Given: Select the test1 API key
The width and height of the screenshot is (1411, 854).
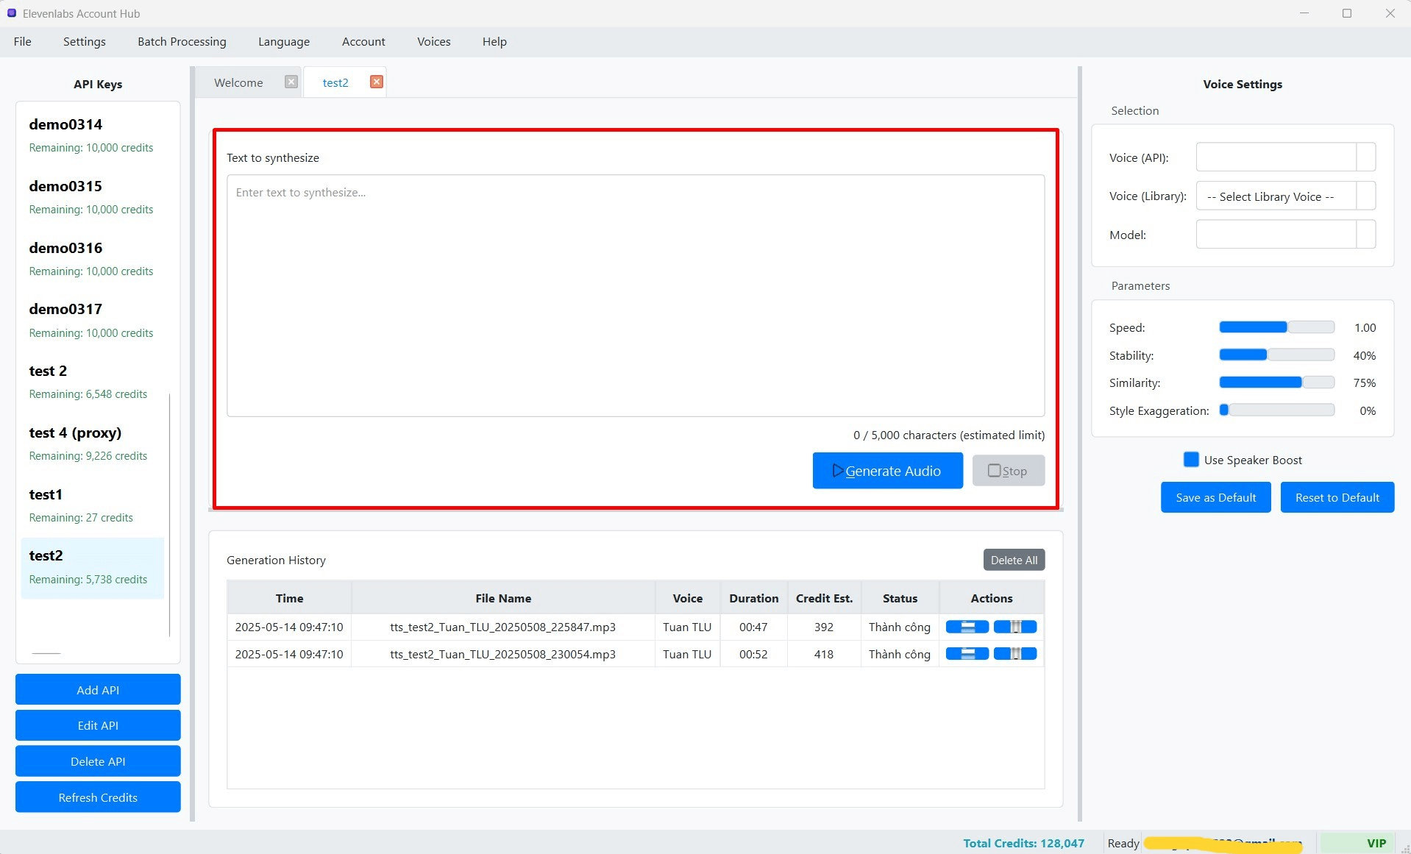Looking at the screenshot, I should point(92,505).
